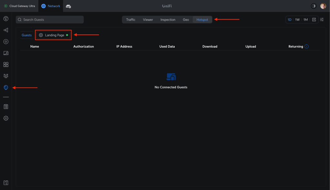Screen dimensions: 330x190
Task: Click the Search Guests field
Action: pyautogui.click(x=50, y=20)
